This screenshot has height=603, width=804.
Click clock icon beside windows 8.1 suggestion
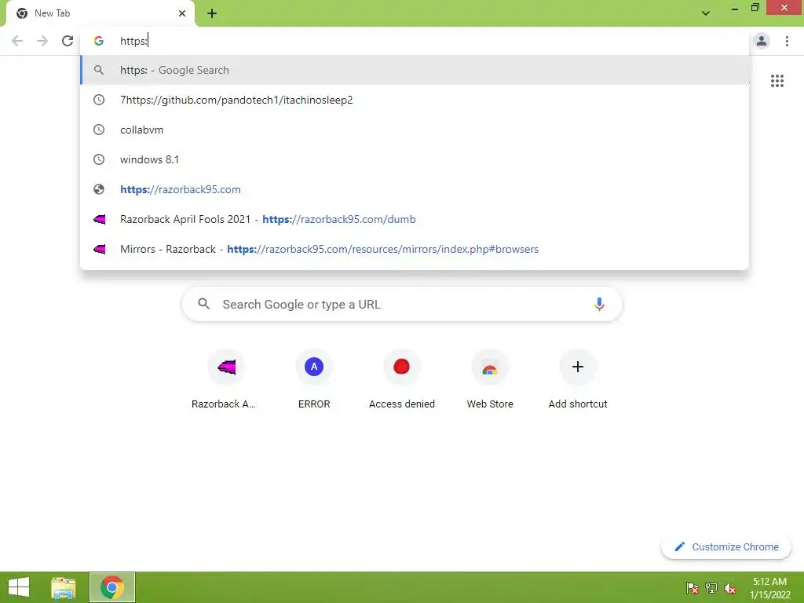pos(99,159)
